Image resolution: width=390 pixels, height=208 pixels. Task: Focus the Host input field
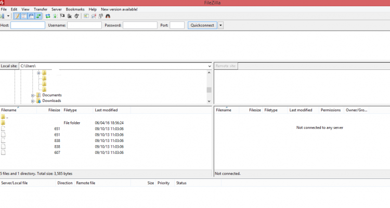28,25
